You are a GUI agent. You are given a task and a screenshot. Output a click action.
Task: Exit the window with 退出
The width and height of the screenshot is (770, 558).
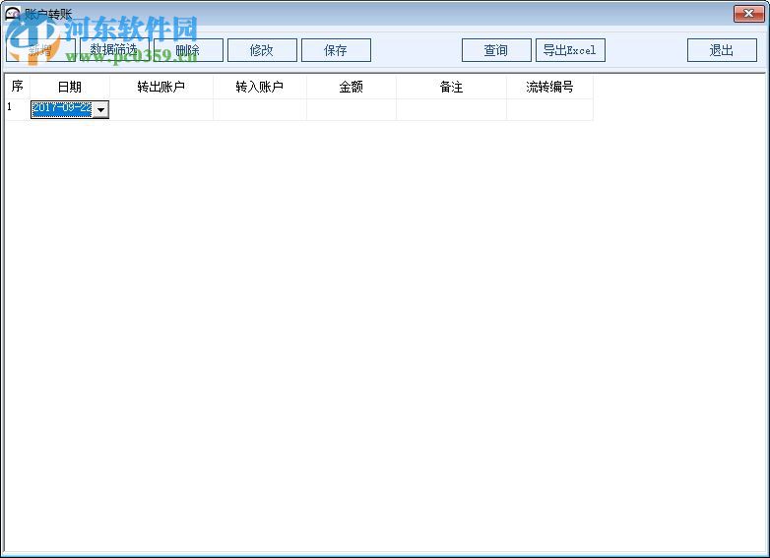(x=722, y=50)
